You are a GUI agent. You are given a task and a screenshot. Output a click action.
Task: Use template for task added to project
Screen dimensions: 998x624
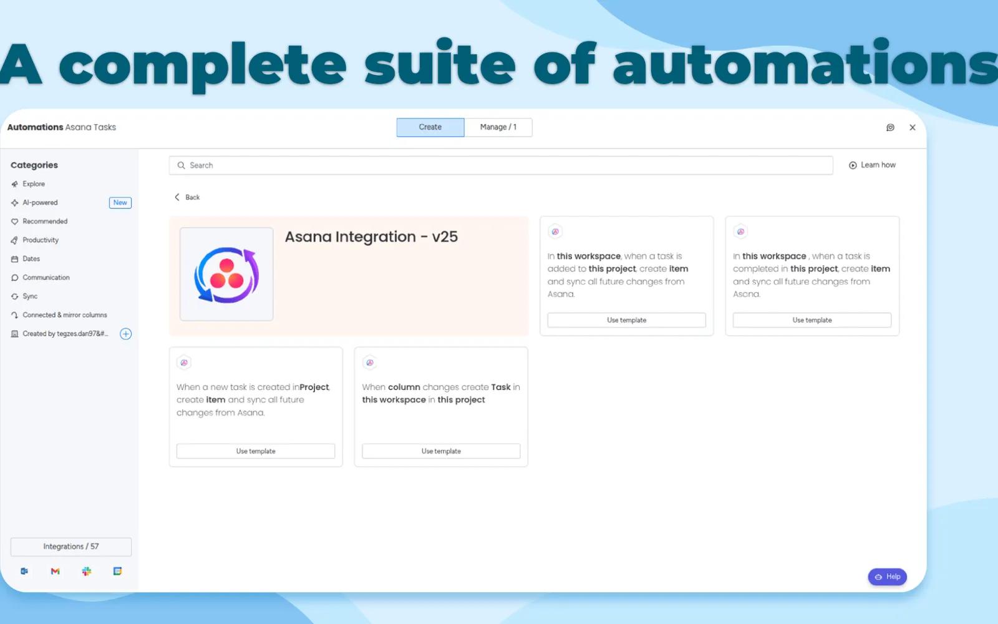pos(627,320)
